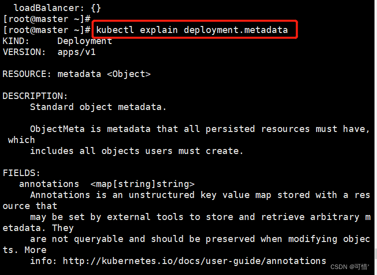Click the apps/v1 version value
The width and height of the screenshot is (377, 275).
coord(76,52)
